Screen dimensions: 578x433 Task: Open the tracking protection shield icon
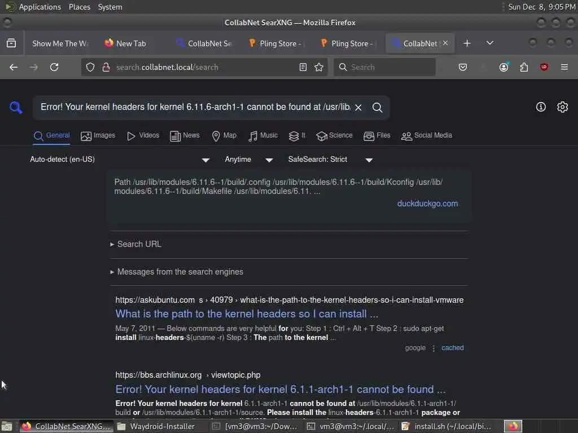tap(90, 67)
